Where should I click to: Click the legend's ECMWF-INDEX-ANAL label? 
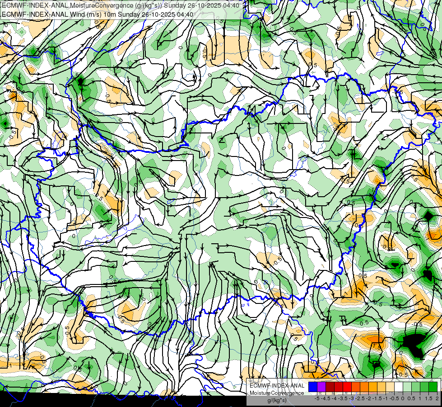point(277,386)
